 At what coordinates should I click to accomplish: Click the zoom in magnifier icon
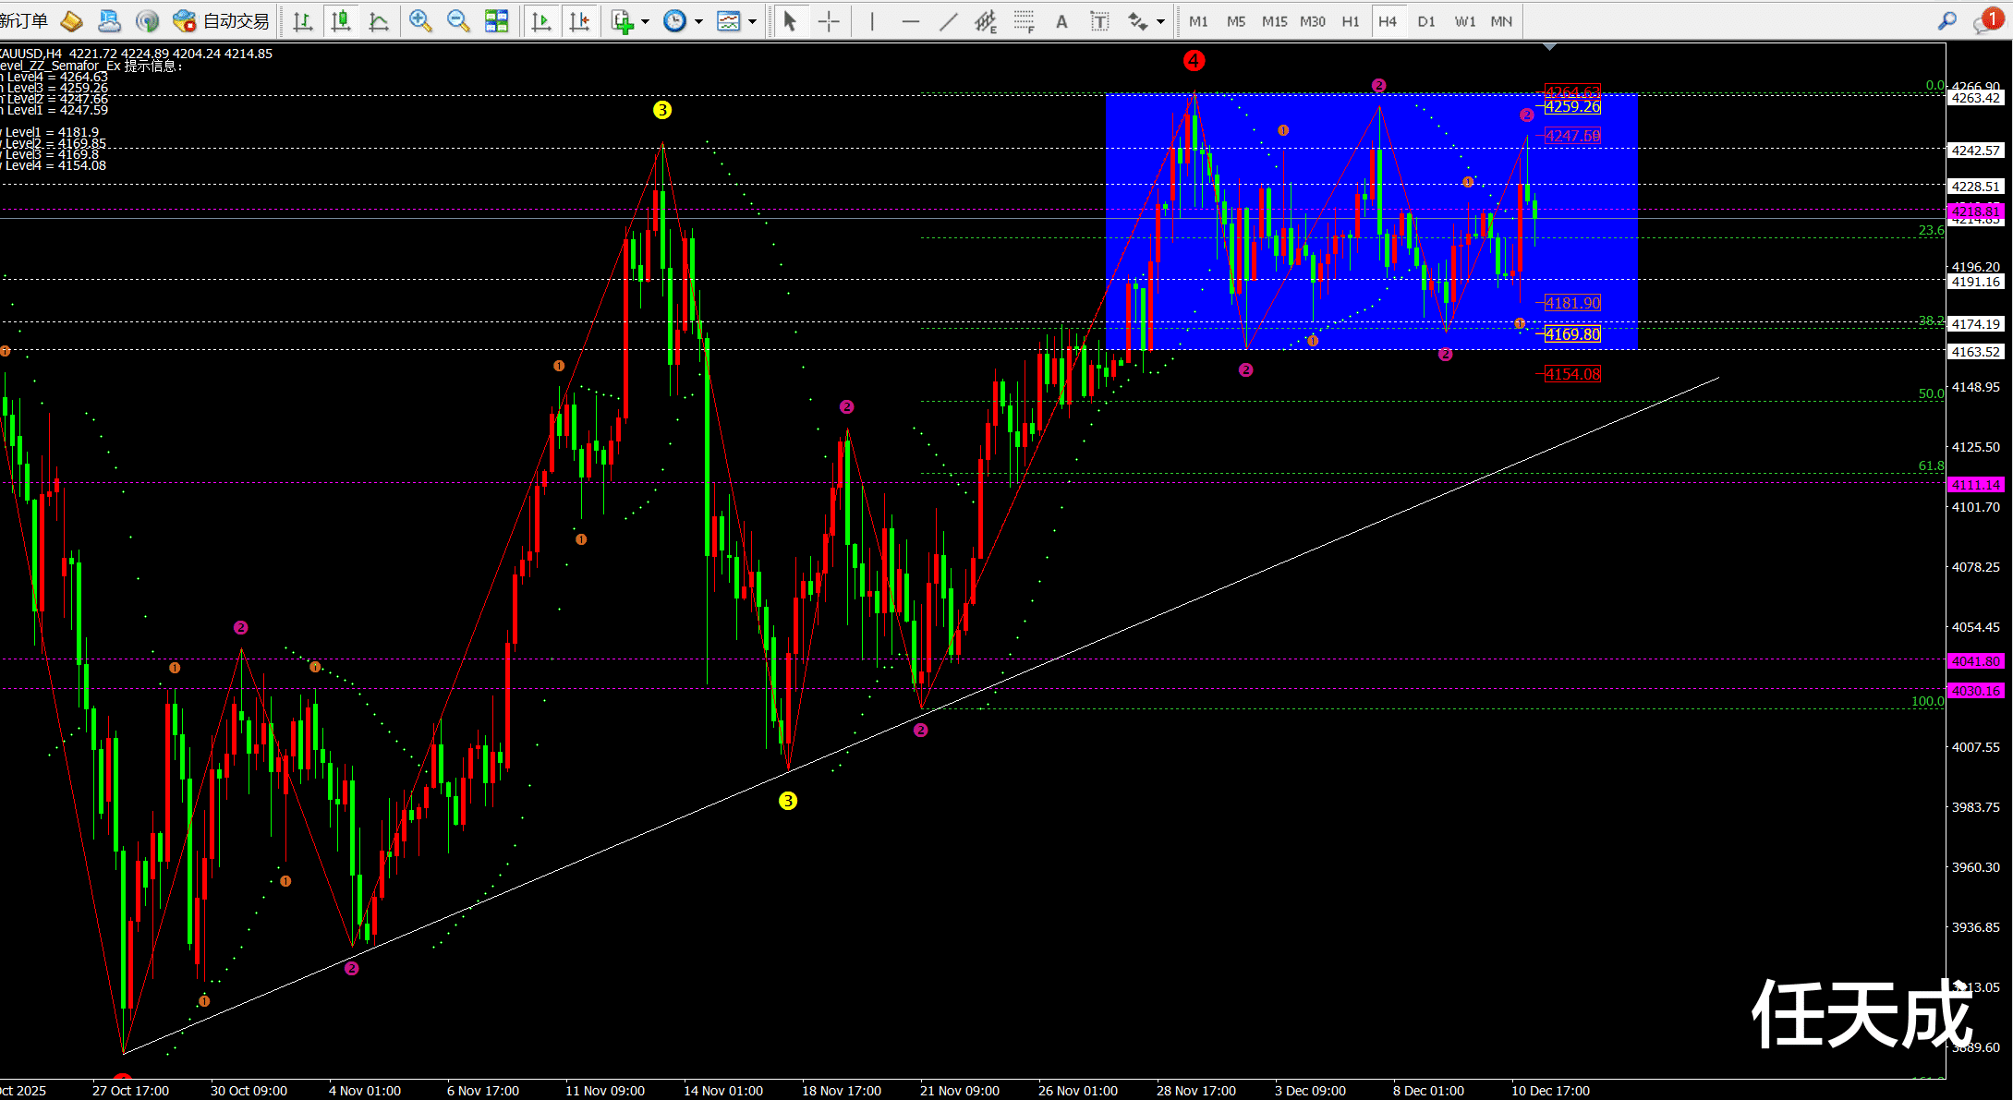click(x=420, y=20)
